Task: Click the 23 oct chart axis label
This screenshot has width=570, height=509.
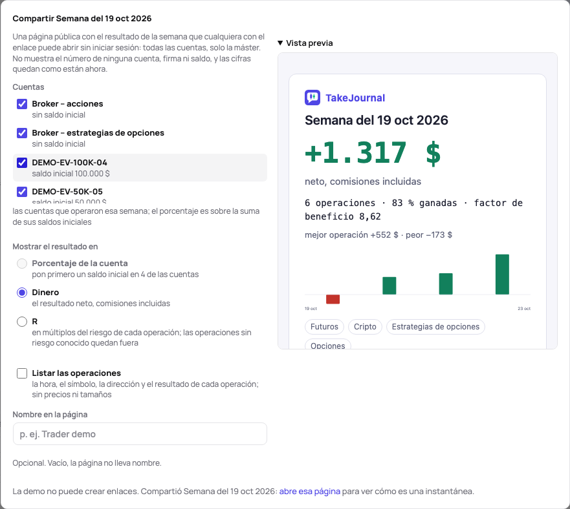Action: (524, 309)
